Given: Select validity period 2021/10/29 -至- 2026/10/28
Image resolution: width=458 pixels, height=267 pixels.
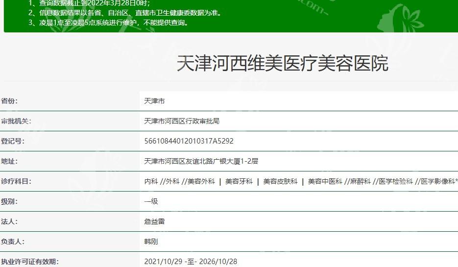Looking at the screenshot, I should (x=191, y=262).
